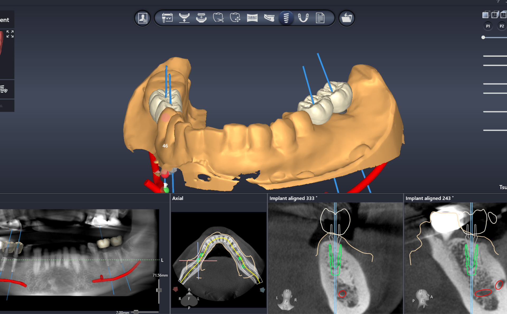The height and width of the screenshot is (314, 507).
Task: Click the red nerve marker in 333° view
Action: [x=342, y=294]
